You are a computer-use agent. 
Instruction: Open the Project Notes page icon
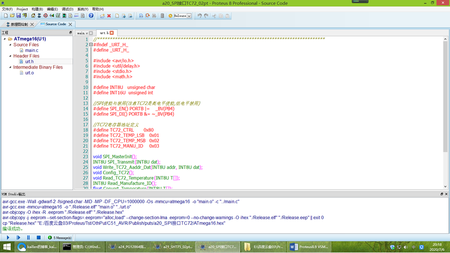83,16
